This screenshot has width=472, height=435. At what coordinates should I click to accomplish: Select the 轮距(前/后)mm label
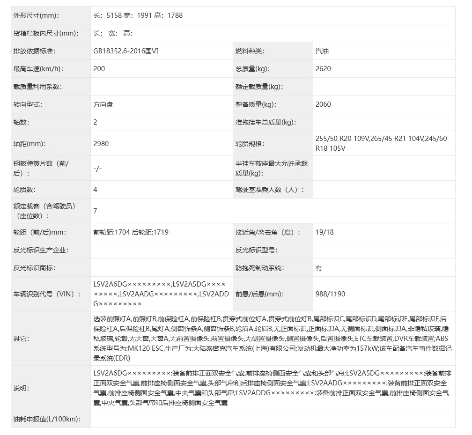[x=40, y=232]
